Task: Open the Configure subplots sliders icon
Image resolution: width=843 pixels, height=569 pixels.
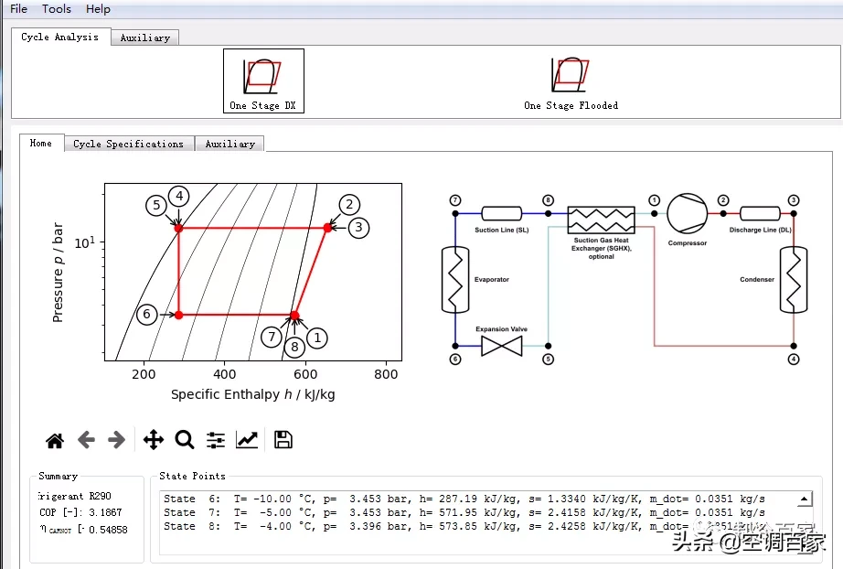Action: 216,440
